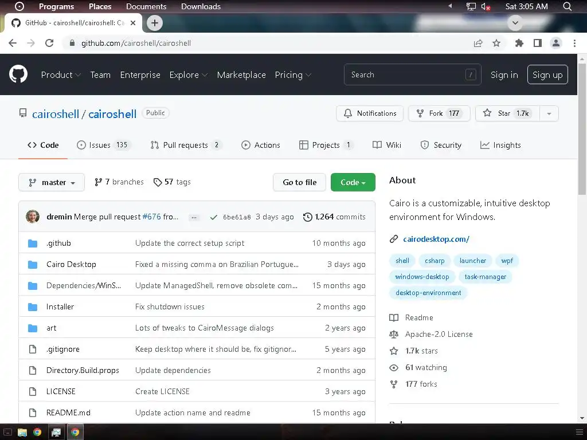Reload the page with refresh icon

coord(49,43)
